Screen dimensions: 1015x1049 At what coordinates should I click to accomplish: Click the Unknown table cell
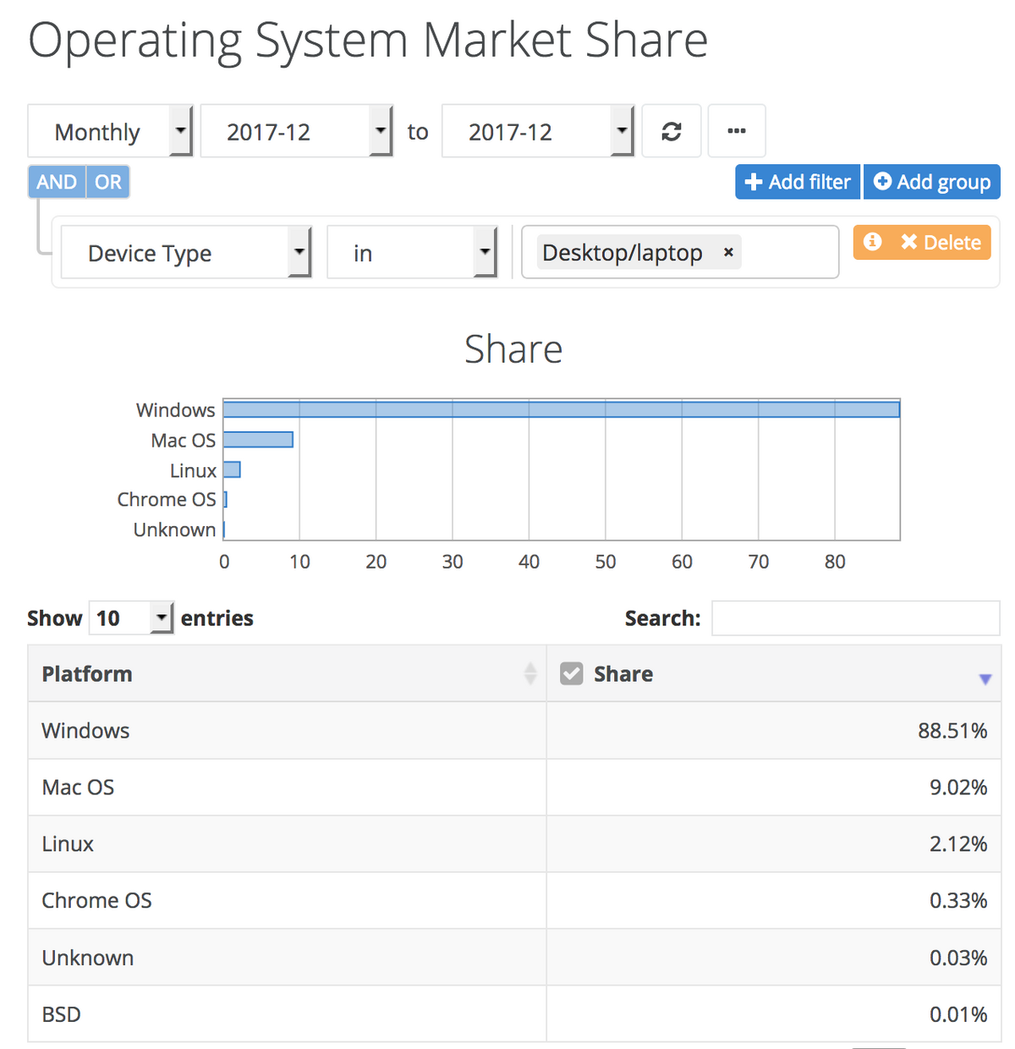pyautogui.click(x=288, y=957)
